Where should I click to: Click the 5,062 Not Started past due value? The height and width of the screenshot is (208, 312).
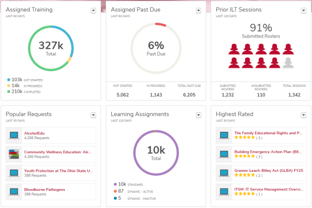pos(122,95)
